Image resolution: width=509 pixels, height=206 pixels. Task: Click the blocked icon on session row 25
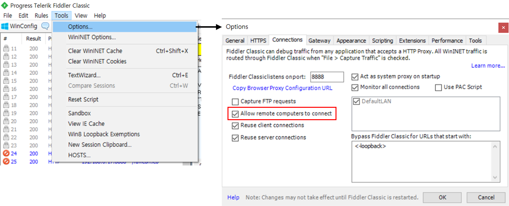[x=6, y=162]
